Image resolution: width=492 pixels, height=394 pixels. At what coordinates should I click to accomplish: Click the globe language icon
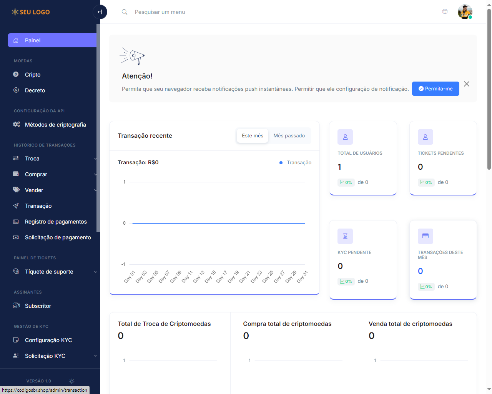[445, 12]
